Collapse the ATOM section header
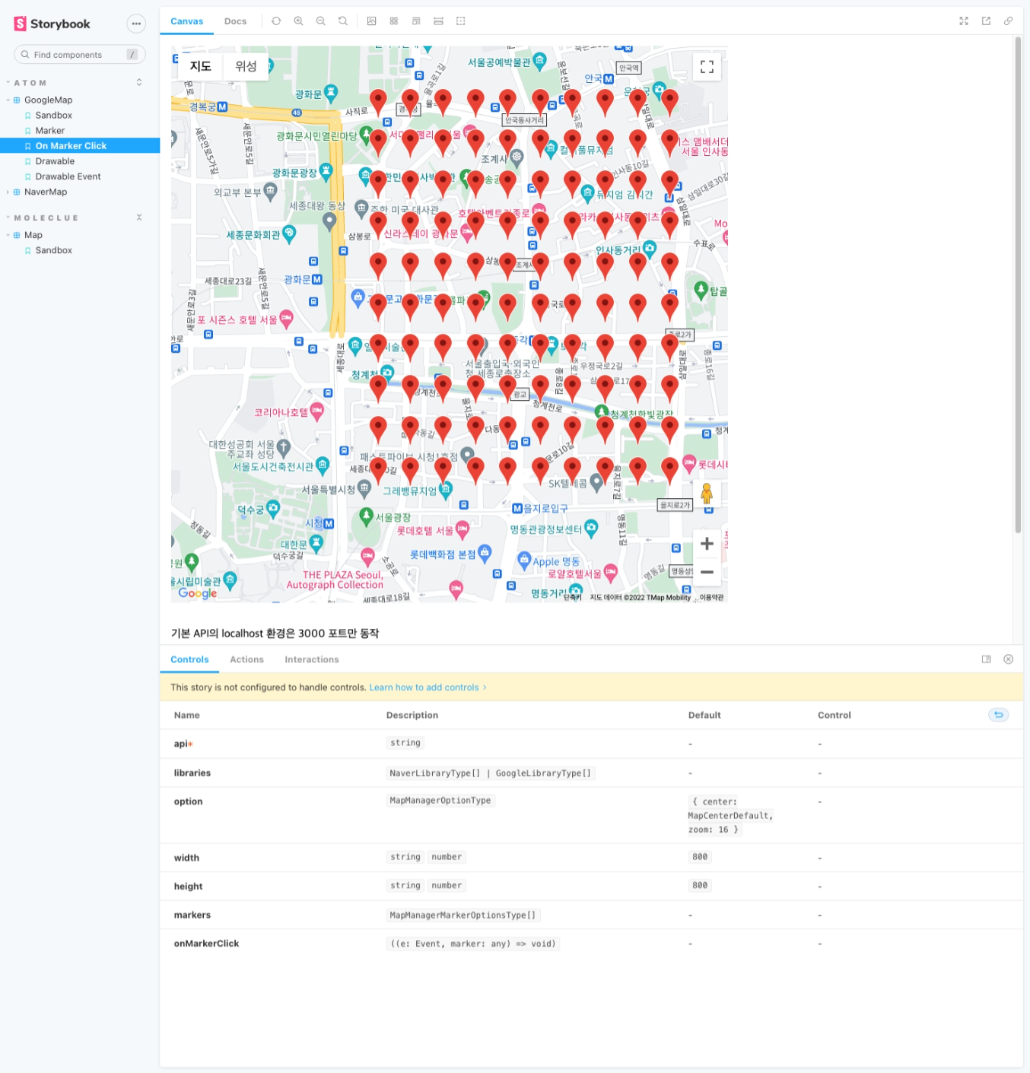The image size is (1030, 1073). click(30, 83)
